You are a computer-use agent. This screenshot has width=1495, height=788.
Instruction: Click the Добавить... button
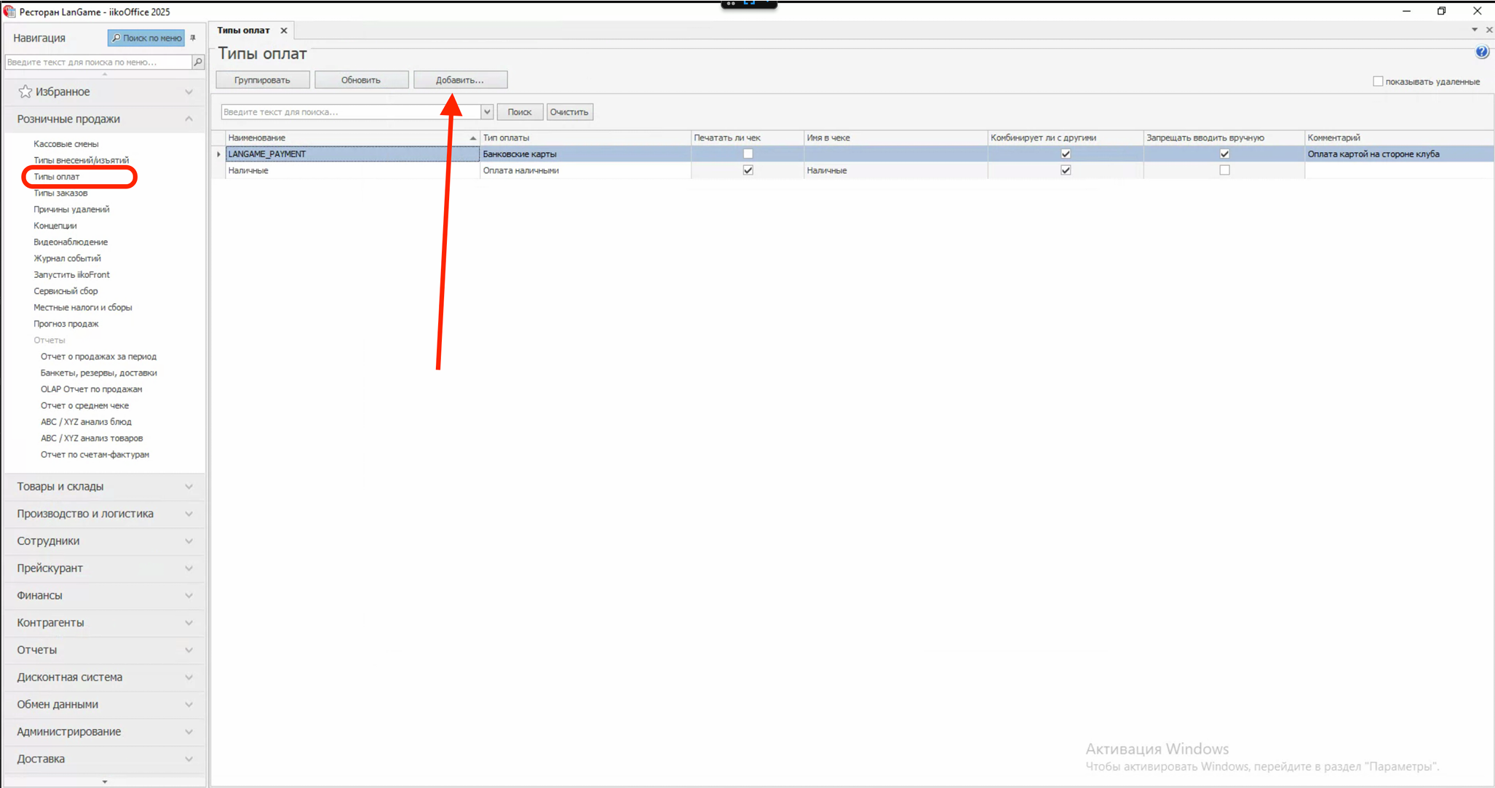[460, 80]
